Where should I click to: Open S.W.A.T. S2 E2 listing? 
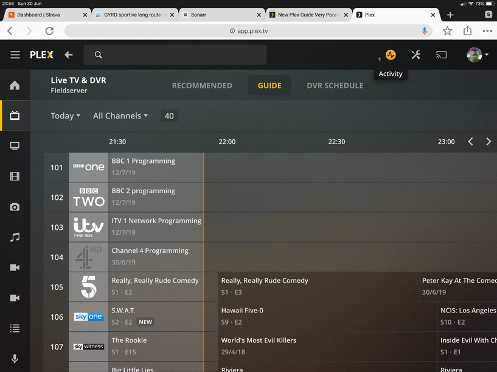163,317
